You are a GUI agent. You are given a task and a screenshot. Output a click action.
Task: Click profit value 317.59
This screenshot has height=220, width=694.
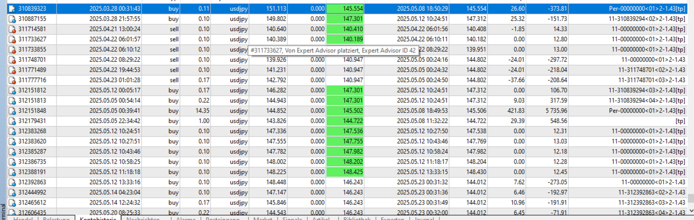558,101
